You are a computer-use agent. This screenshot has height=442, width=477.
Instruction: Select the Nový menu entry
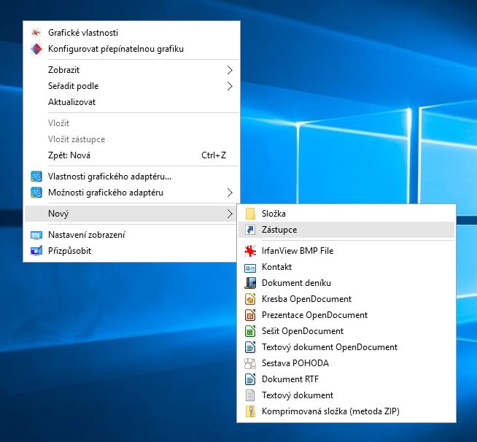click(x=131, y=214)
